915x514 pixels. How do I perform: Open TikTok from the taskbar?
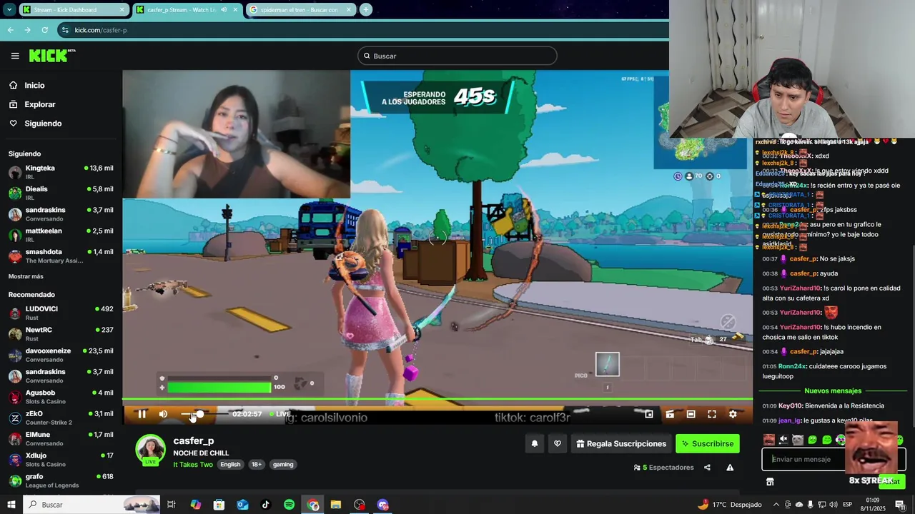(265, 505)
